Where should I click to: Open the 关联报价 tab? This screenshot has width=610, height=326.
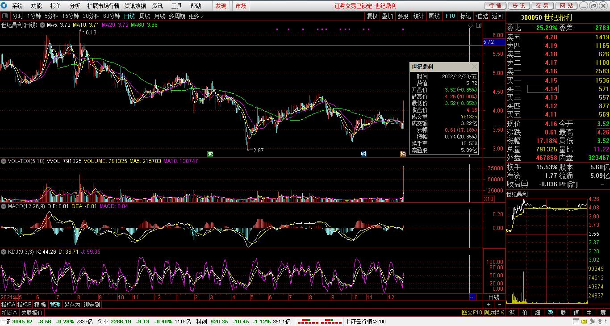(x=32, y=313)
